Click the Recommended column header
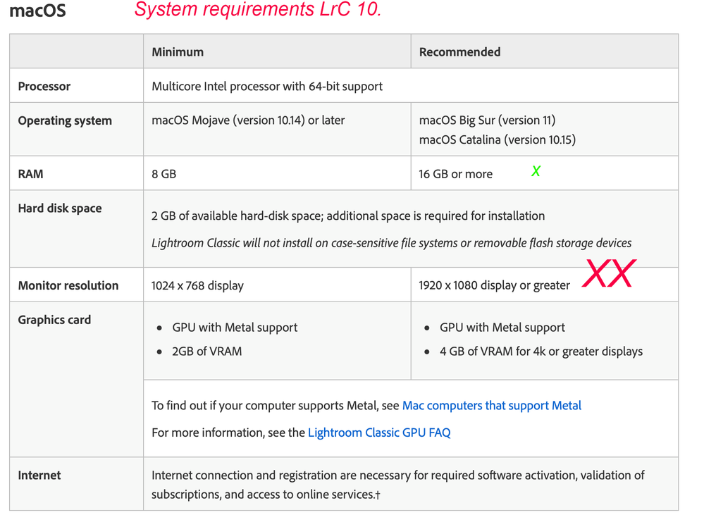Screen dimensions: 704x522 (x=459, y=52)
